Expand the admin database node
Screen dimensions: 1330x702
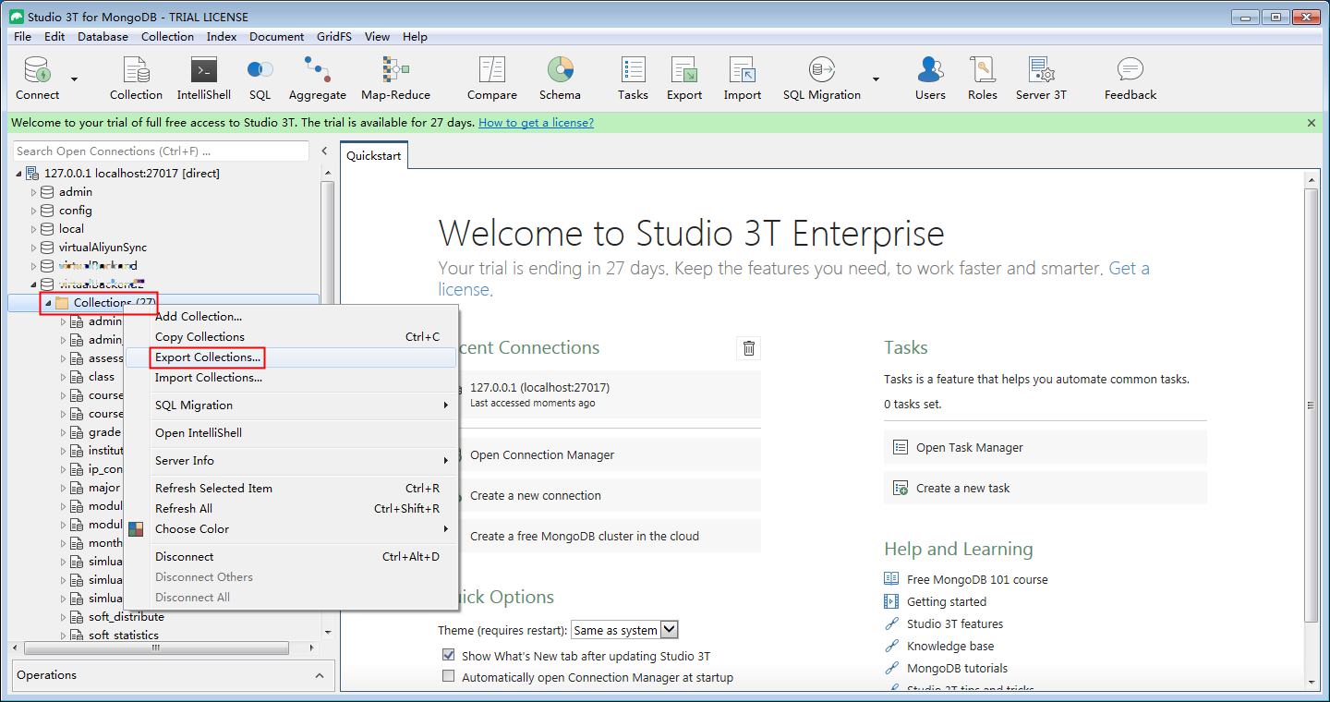(x=34, y=192)
